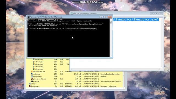This screenshot has width=176, height=99.
Task: Click the chrome.exe icon for PID 4652
Action: pos(34,69)
